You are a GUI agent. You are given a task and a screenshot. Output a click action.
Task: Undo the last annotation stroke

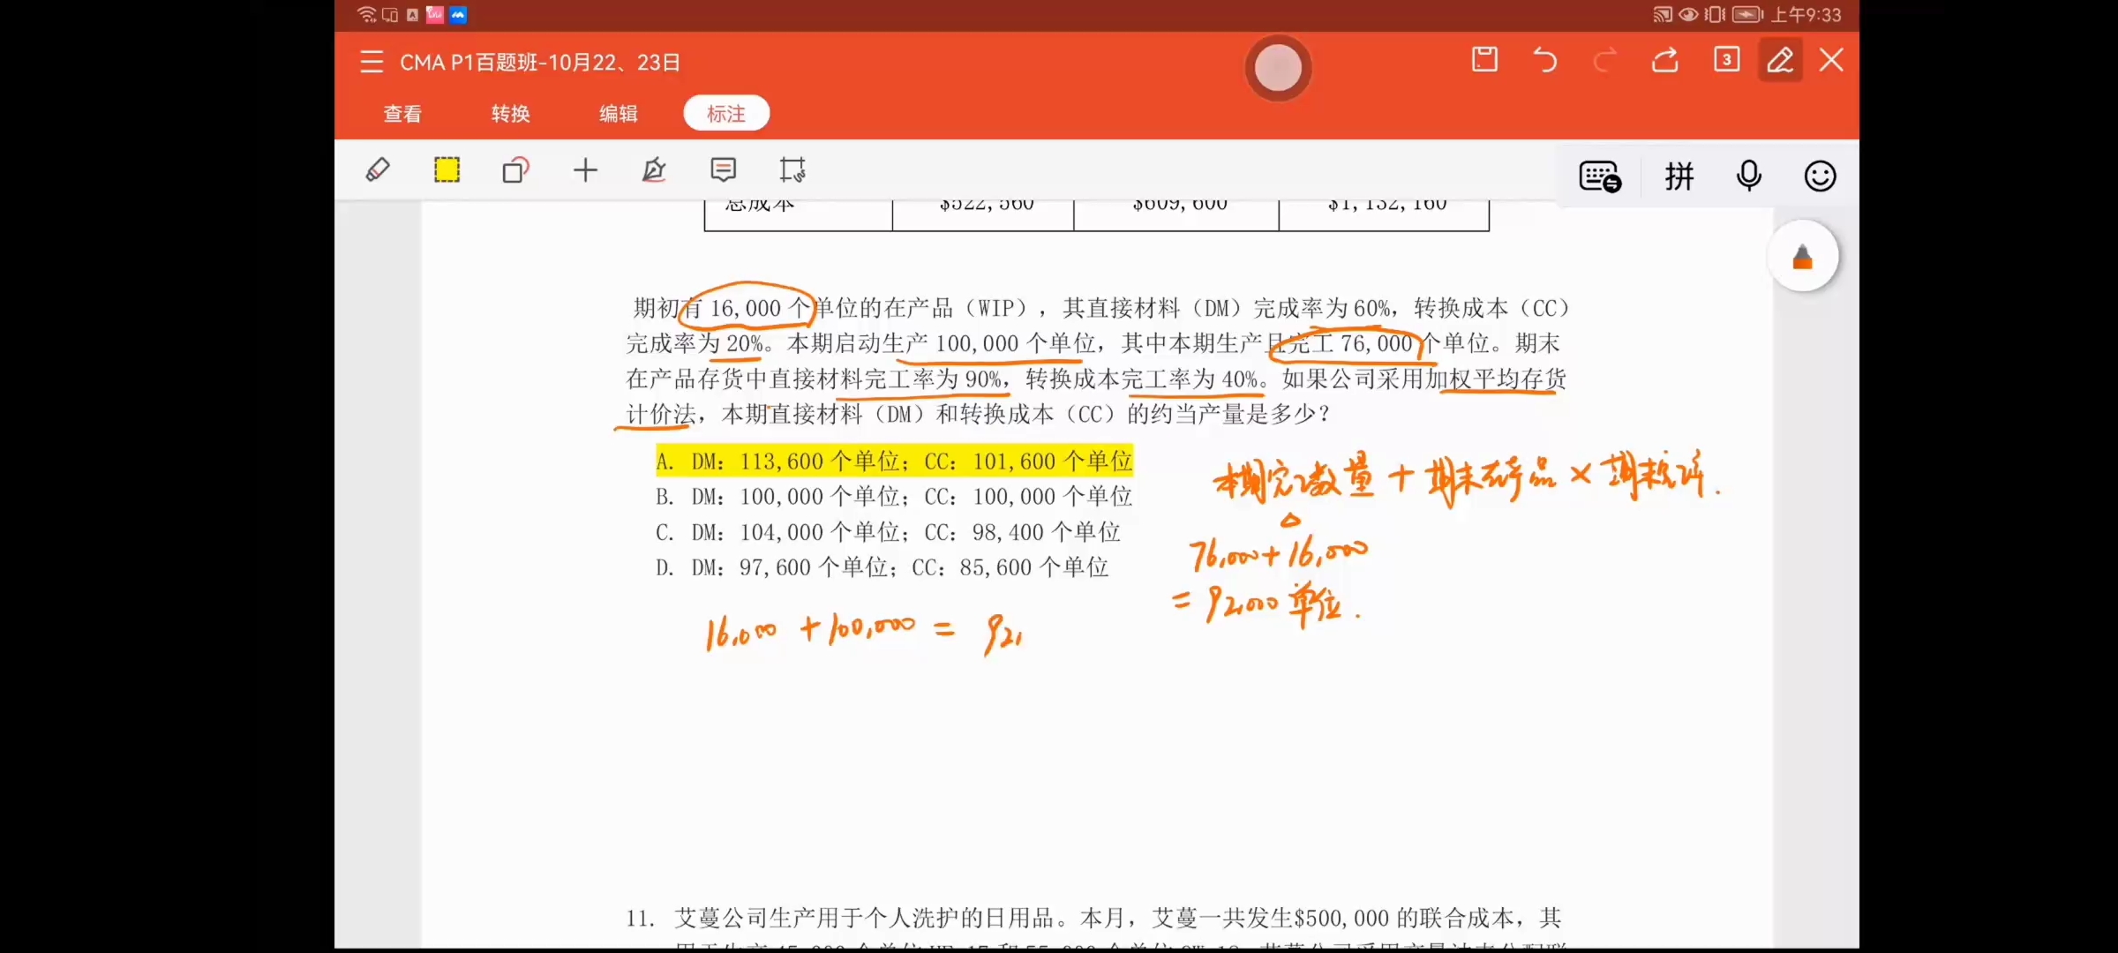tap(1544, 60)
